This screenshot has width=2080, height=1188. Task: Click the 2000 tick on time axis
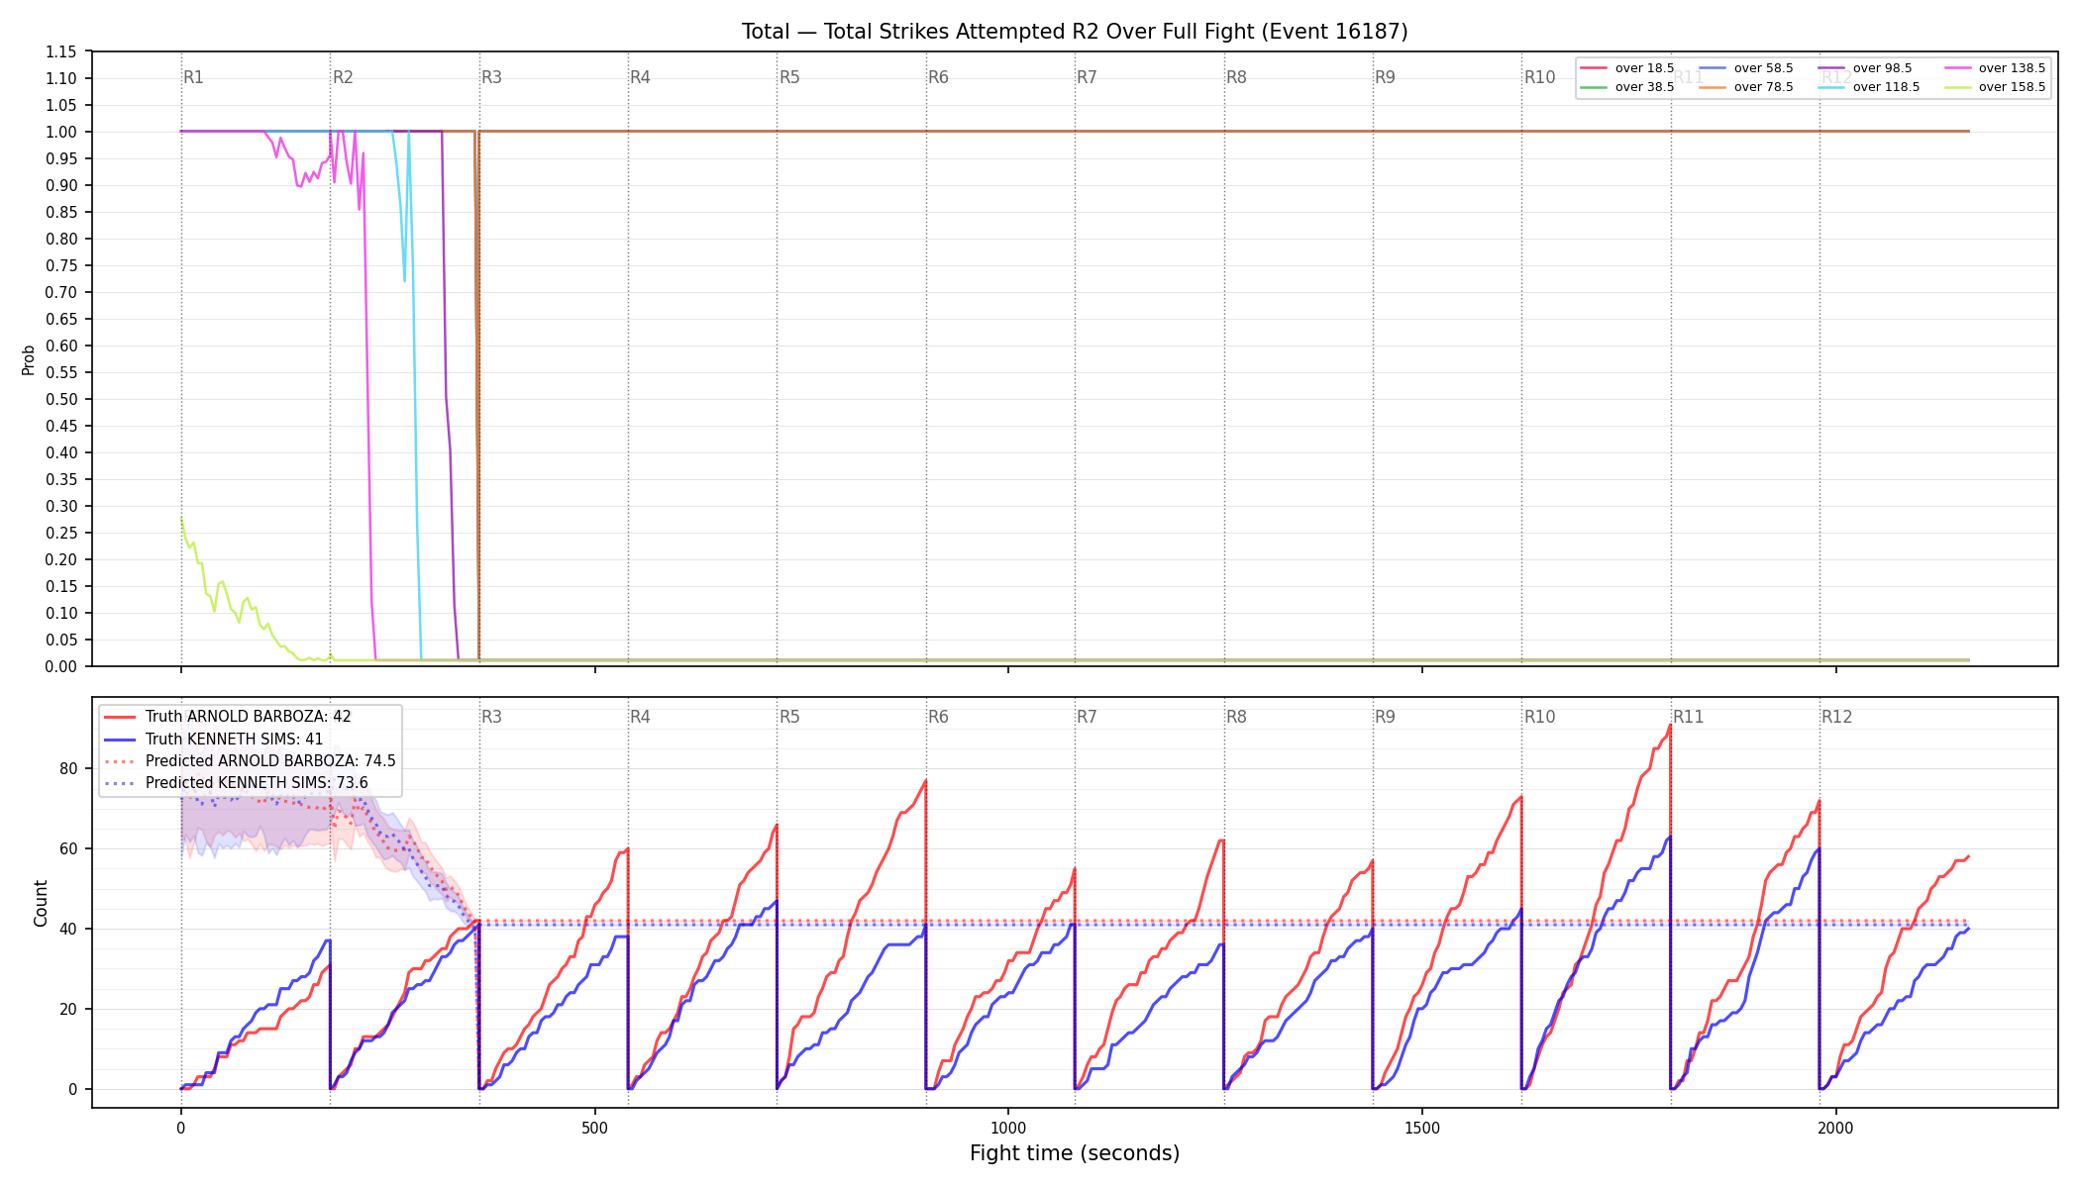click(1836, 1128)
